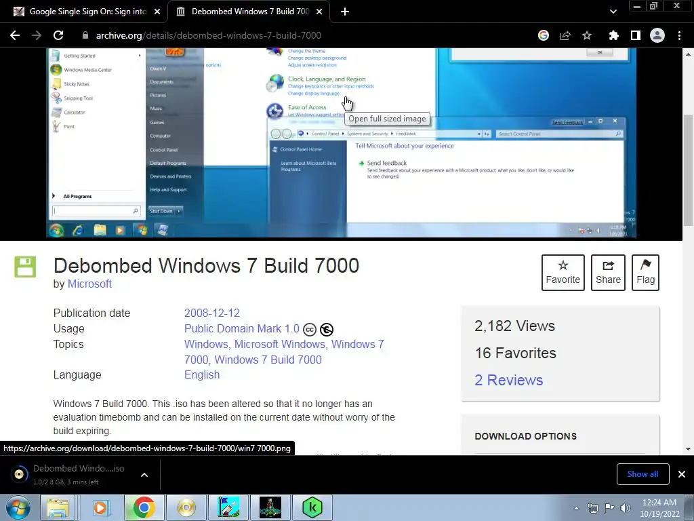Viewport: 694px width, 521px height.
Task: Expand the download item options chevron
Action: (x=144, y=475)
